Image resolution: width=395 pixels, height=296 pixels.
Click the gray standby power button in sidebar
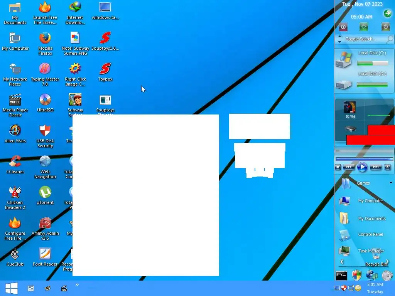click(385, 27)
